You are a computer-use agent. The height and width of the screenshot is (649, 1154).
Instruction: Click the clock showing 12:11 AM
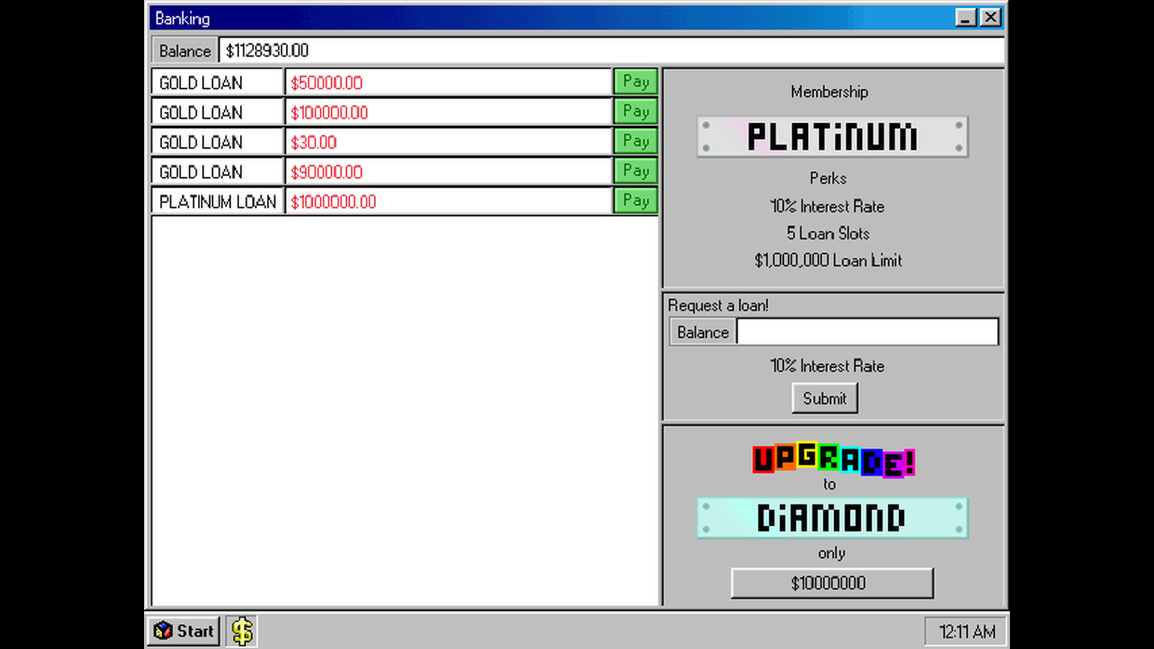coord(963,631)
